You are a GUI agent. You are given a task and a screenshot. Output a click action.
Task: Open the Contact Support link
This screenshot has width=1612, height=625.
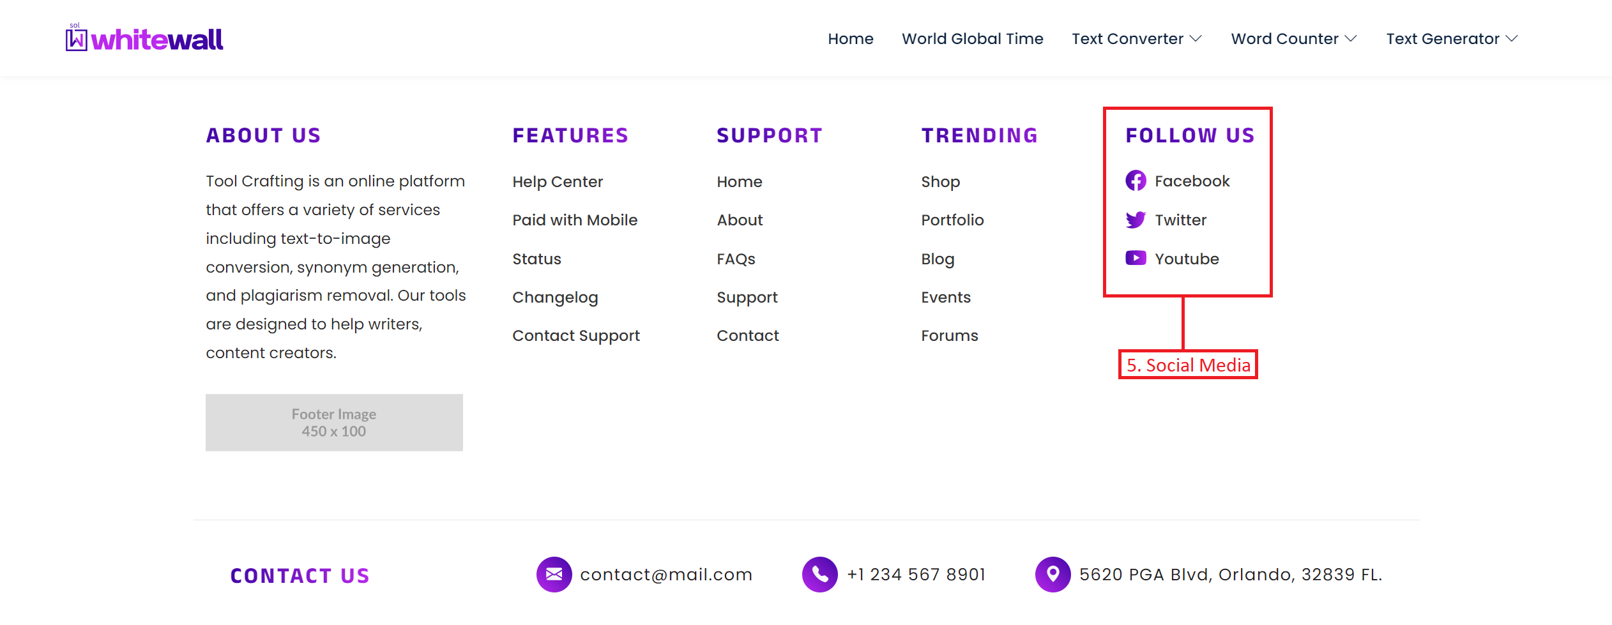point(576,336)
